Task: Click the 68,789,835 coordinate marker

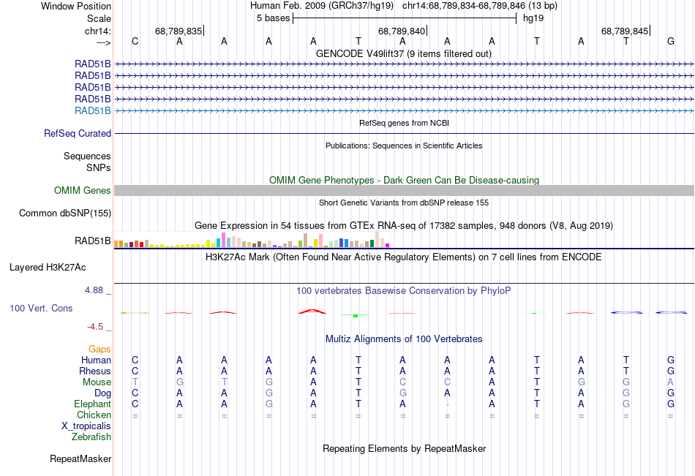Action: tap(179, 31)
